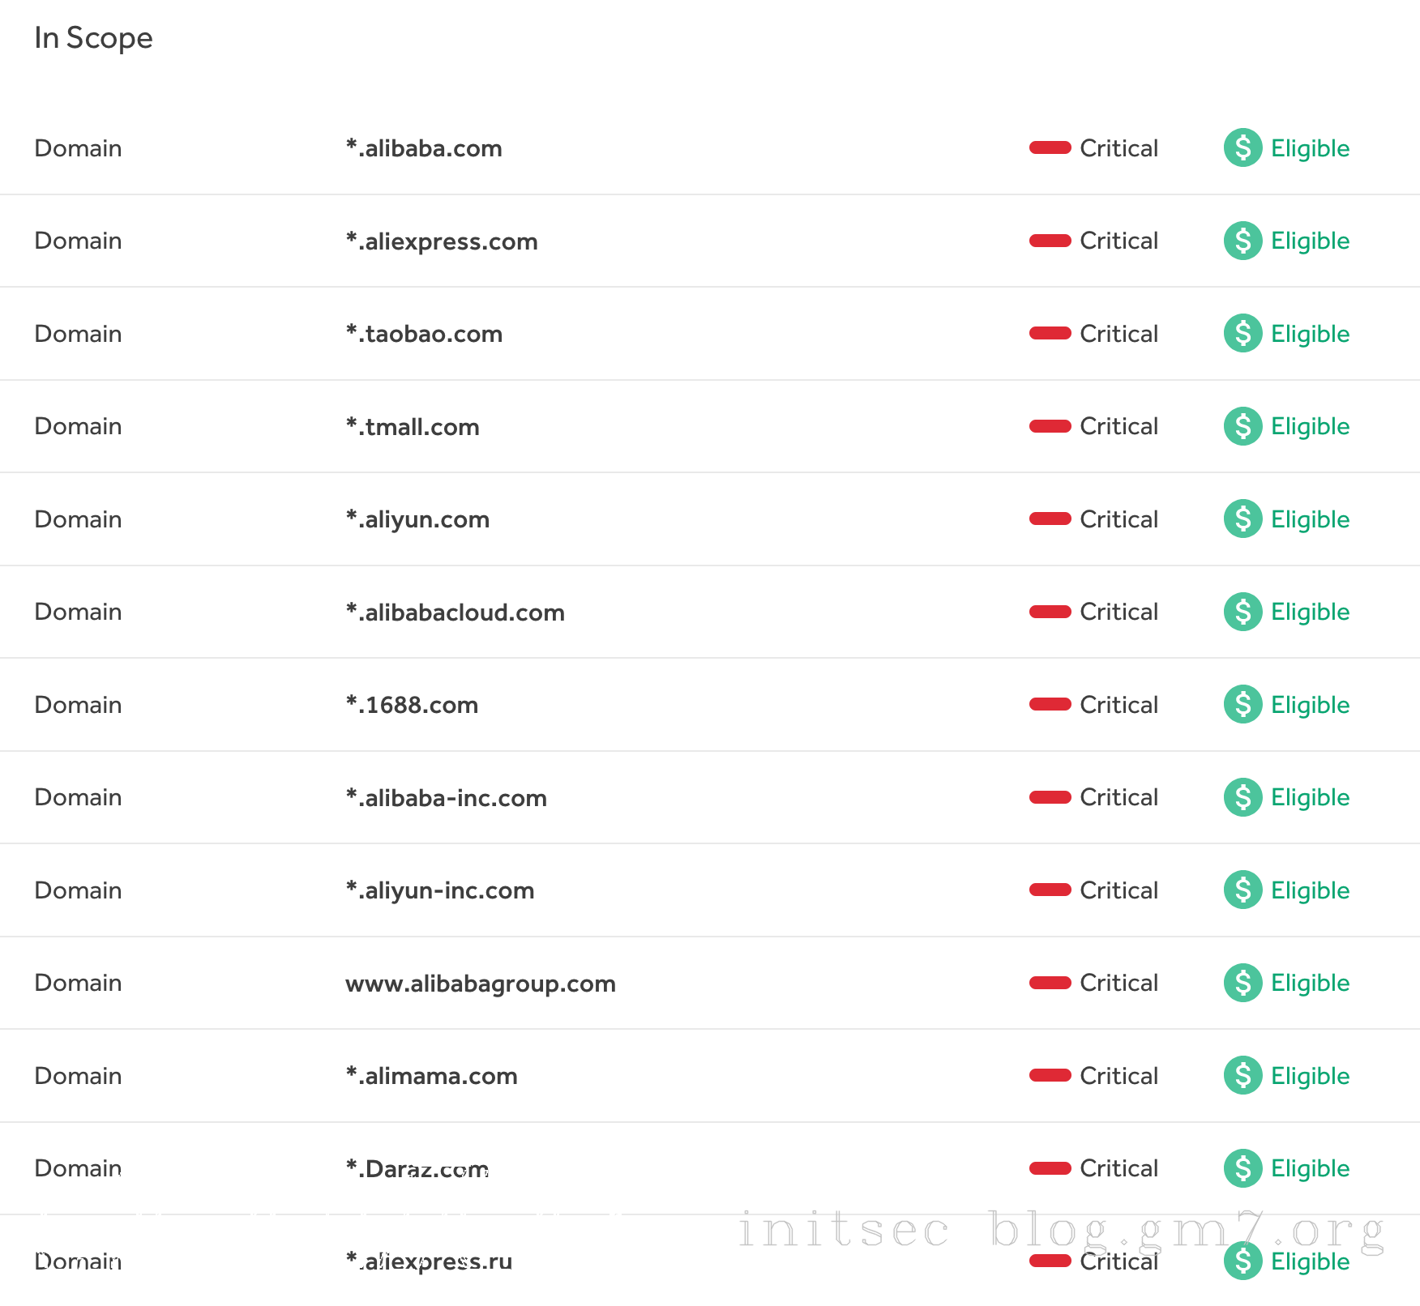Click the Eligible label for *.alibaba-inc.com

pyautogui.click(x=1310, y=797)
